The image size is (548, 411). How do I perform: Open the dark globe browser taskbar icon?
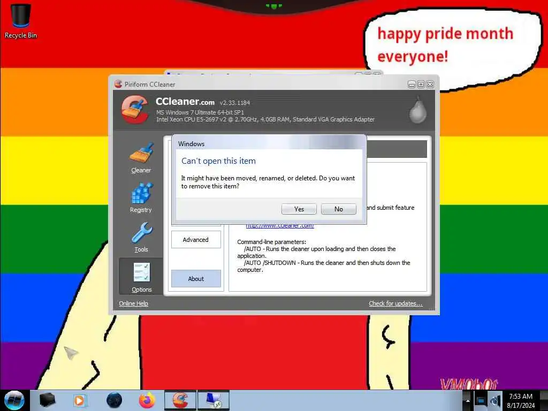pyautogui.click(x=114, y=400)
